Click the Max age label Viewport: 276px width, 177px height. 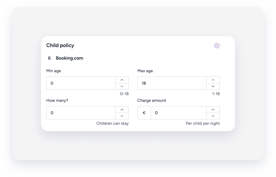145,71
